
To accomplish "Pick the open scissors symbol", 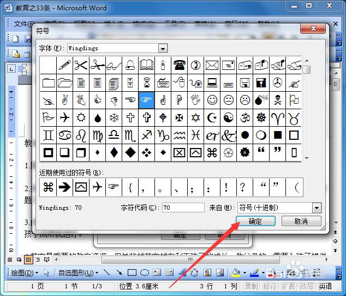I will 81,66.
